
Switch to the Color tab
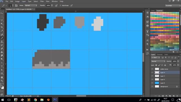tap(153, 11)
